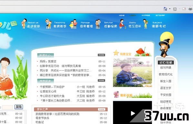Open 家庭教育故事：比惩罚更深刻的奖励

click(57, 114)
